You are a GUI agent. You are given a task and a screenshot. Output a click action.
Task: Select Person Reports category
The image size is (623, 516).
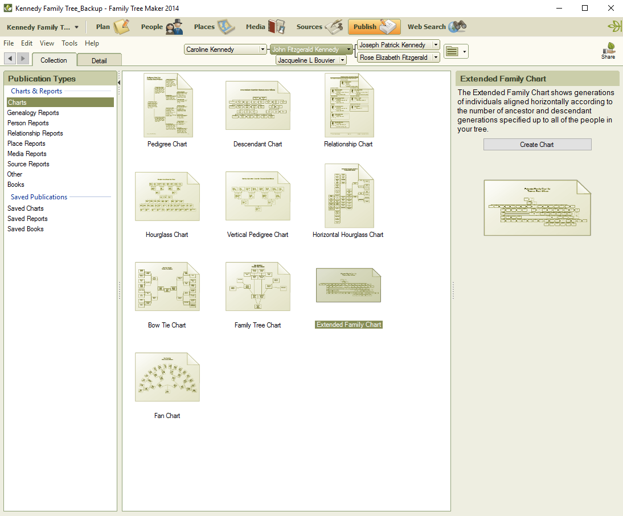[x=28, y=123]
